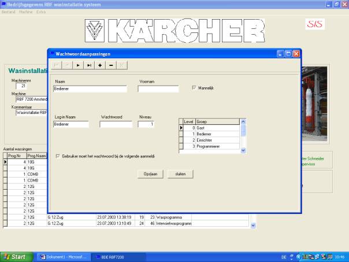
Task: Click the sluiten button
Action: point(180,174)
